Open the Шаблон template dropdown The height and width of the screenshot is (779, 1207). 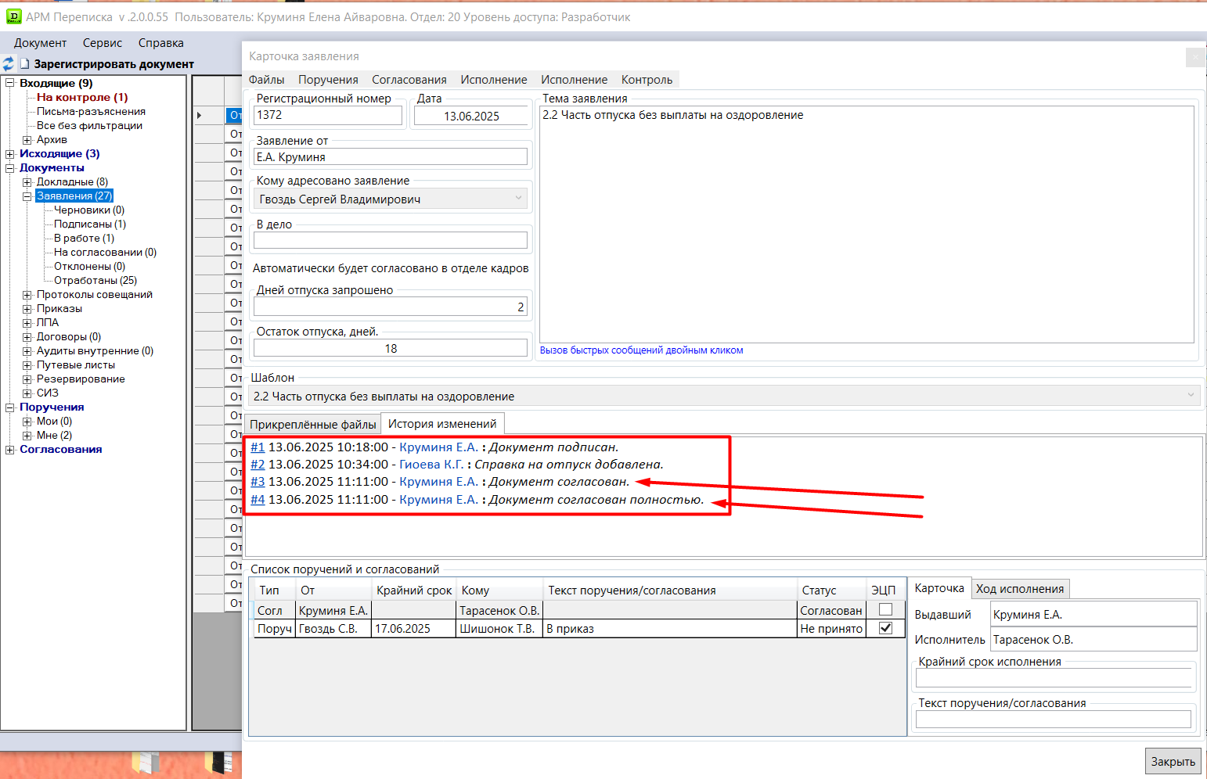click(1190, 396)
